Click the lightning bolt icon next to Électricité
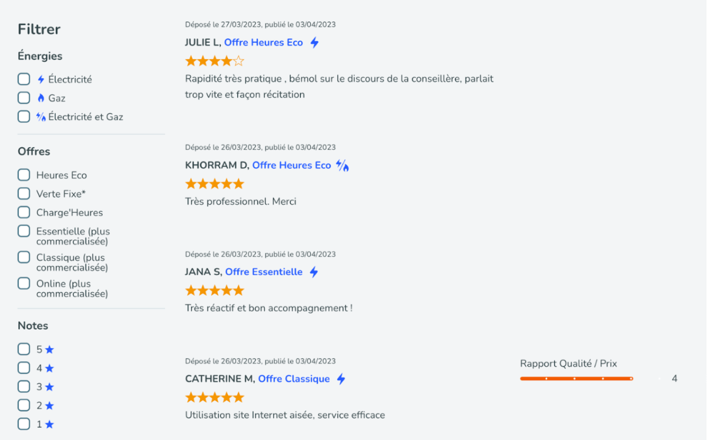707x440 pixels. click(41, 79)
